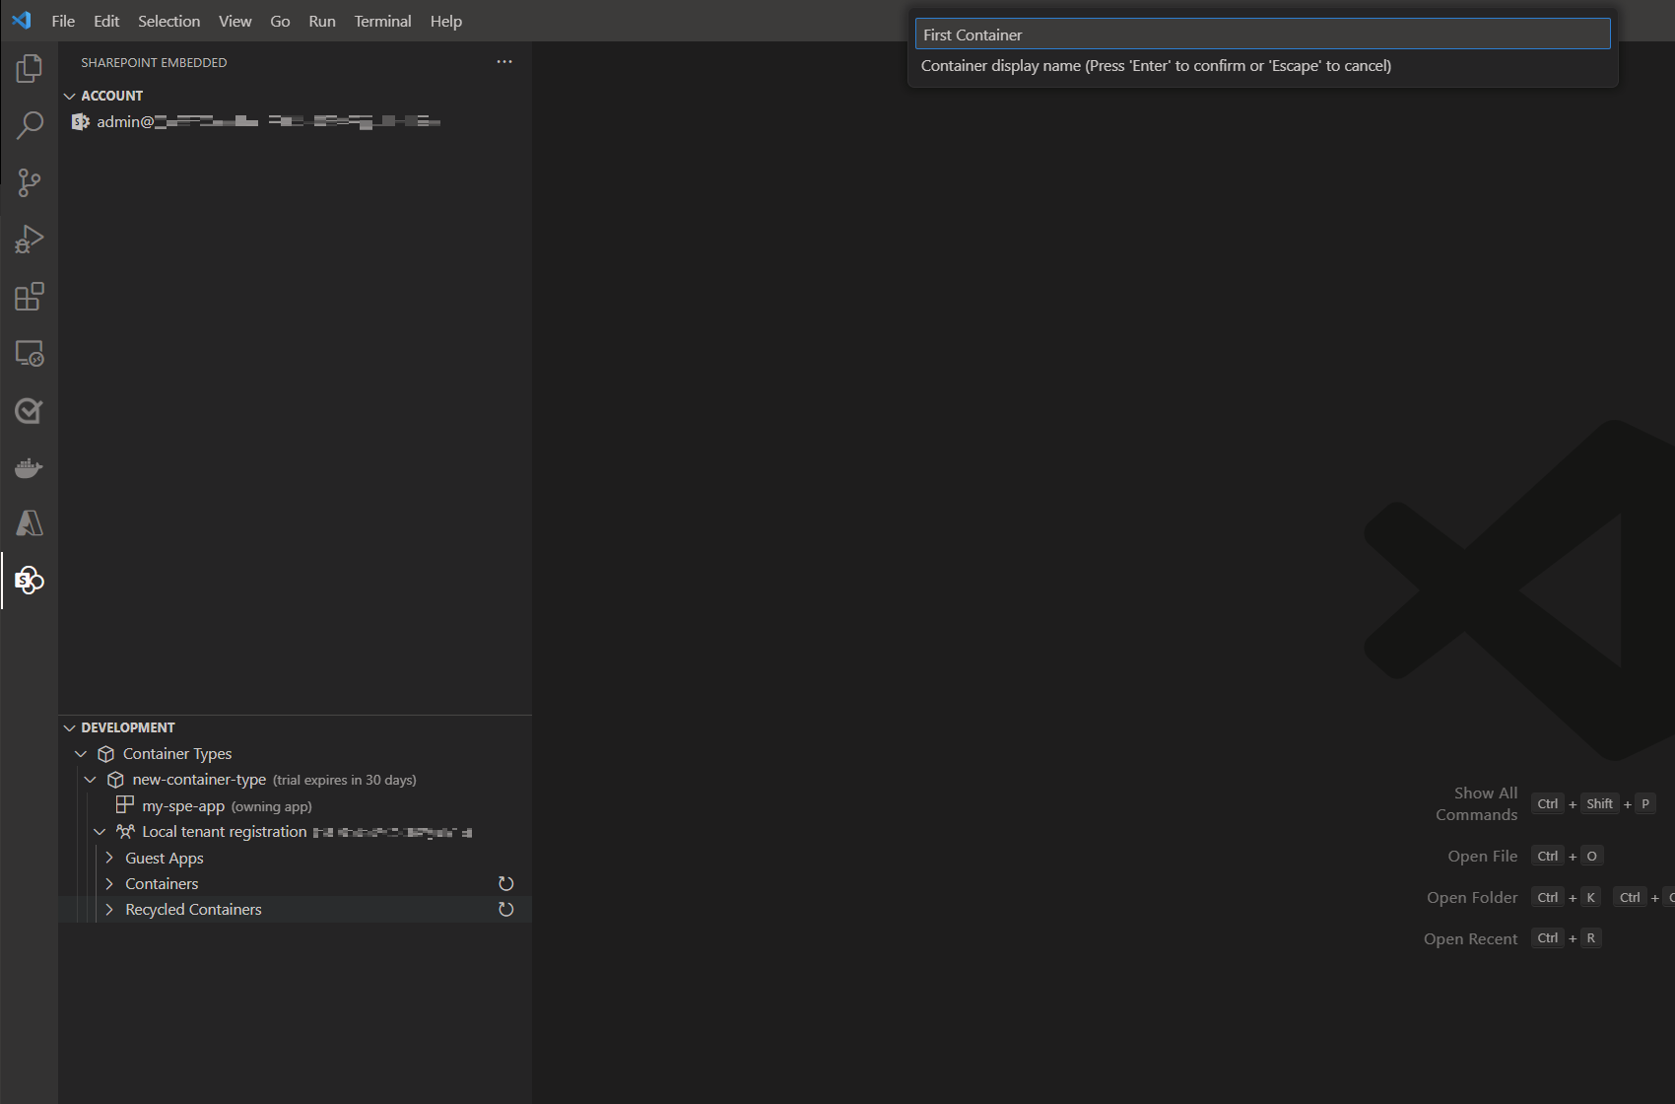1675x1104 pixels.
Task: Click the my-spe-app application icon
Action: point(125,805)
